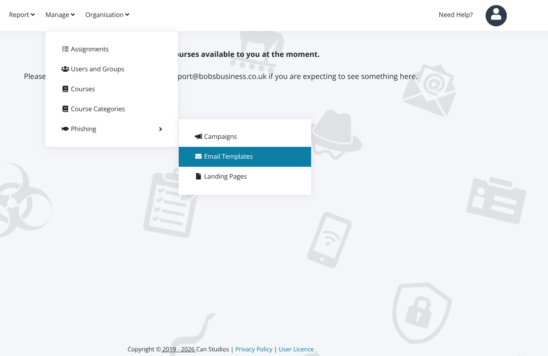This screenshot has height=356, width=548.
Task: Collapse the Manage dropdown menu
Action: click(x=60, y=15)
